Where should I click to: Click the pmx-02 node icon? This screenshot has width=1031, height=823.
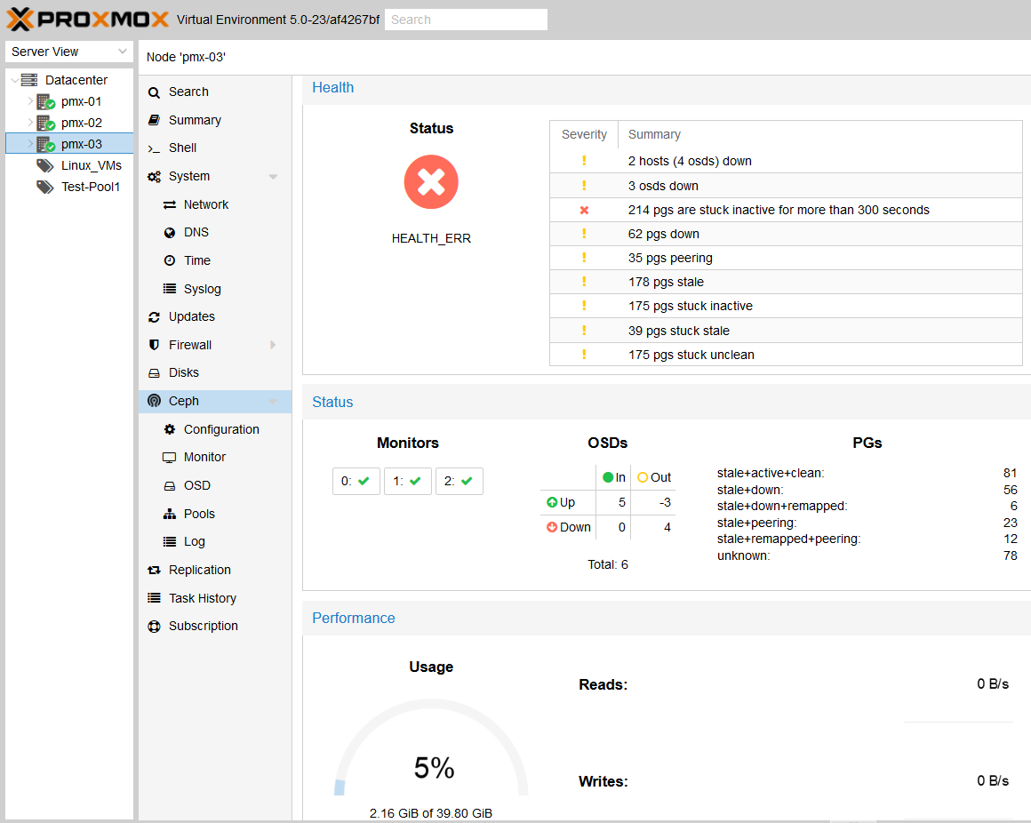click(45, 123)
